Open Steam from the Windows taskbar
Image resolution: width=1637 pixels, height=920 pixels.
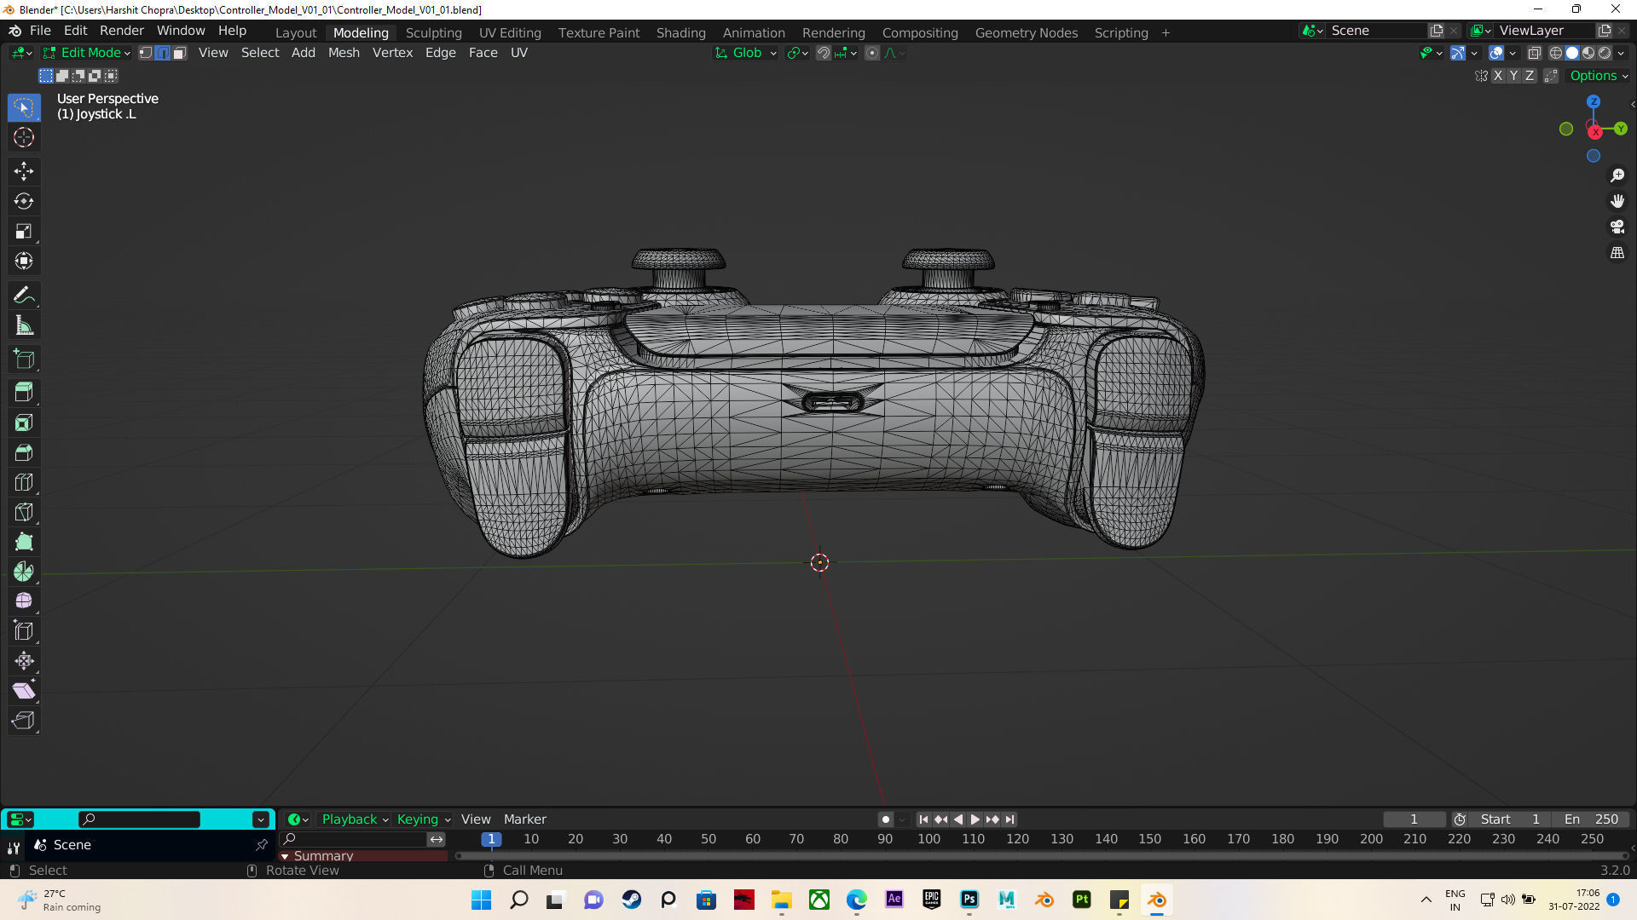tap(632, 900)
